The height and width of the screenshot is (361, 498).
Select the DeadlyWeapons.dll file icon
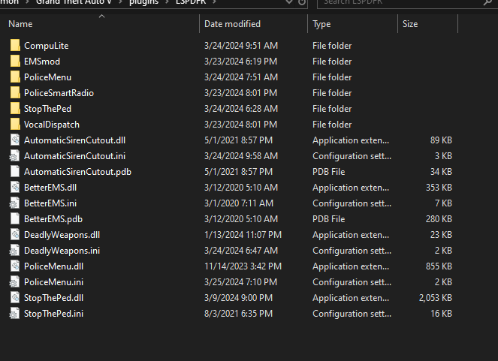[x=15, y=235]
